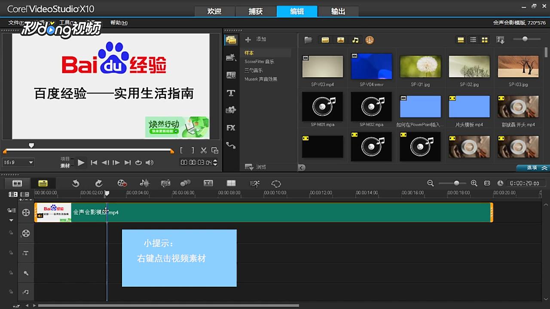550x309 pixels.
Task: Redo the last action
Action: click(x=99, y=183)
